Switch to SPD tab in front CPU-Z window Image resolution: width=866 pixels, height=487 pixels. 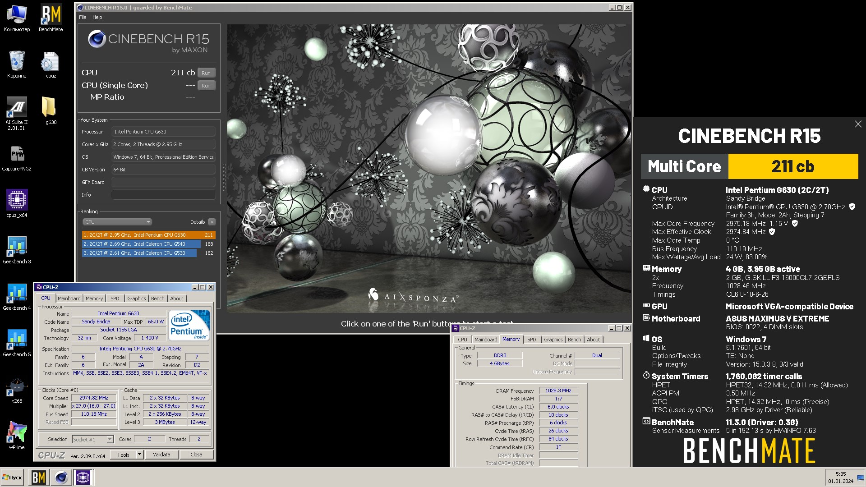pos(115,299)
